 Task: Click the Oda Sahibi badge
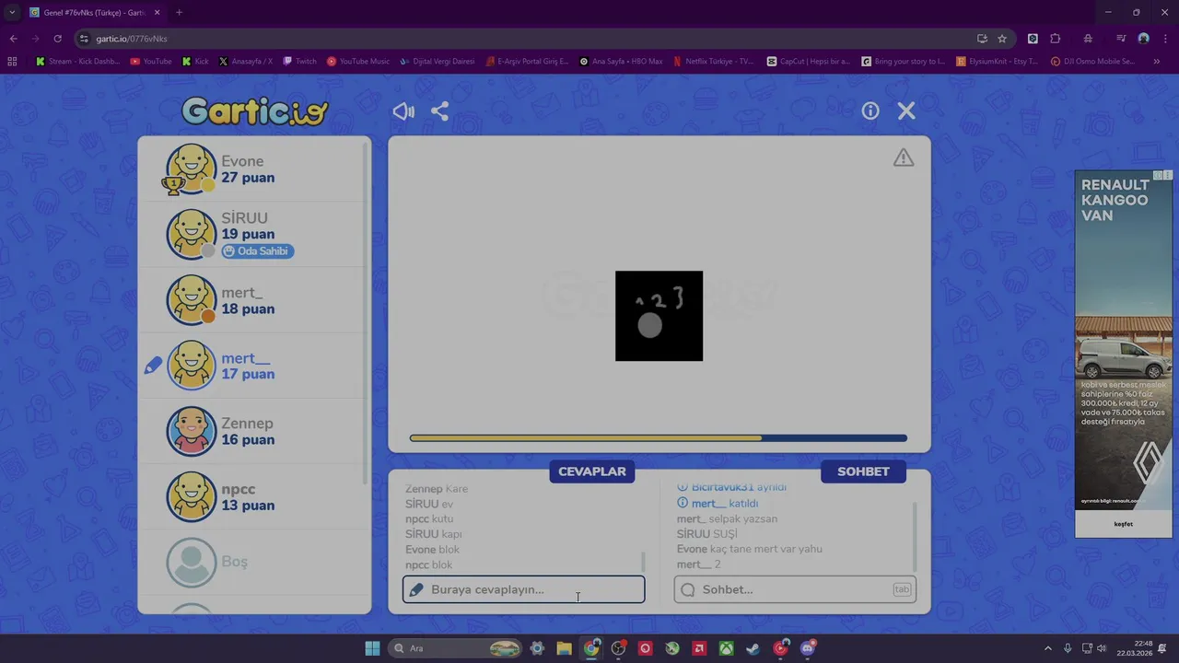[258, 251]
